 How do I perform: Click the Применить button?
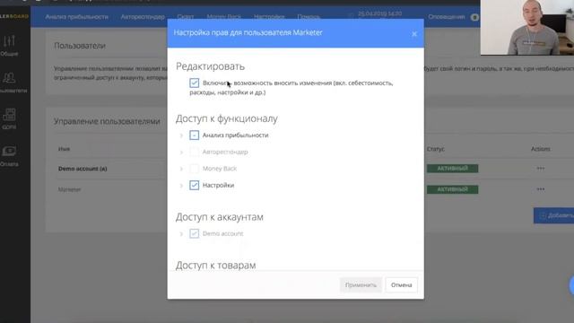[361, 285]
